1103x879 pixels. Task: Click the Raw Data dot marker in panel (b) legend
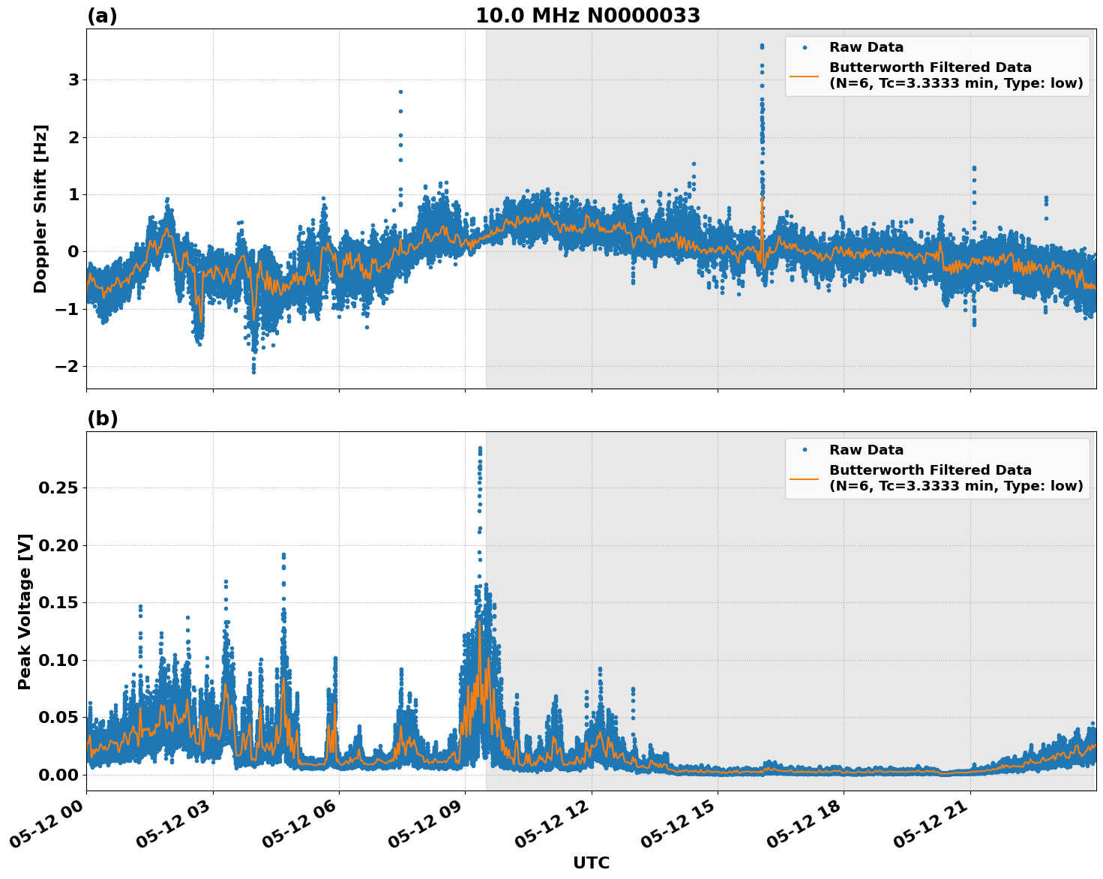(x=804, y=448)
